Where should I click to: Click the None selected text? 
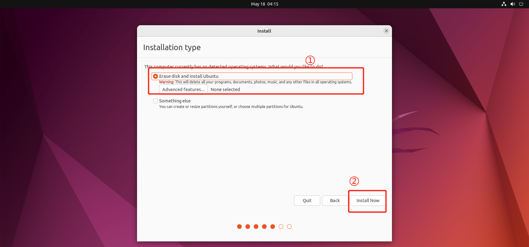[x=225, y=90]
